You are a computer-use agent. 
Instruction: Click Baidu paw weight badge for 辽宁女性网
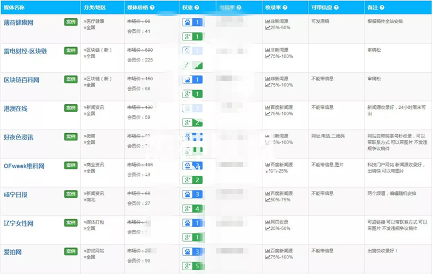pos(192,223)
